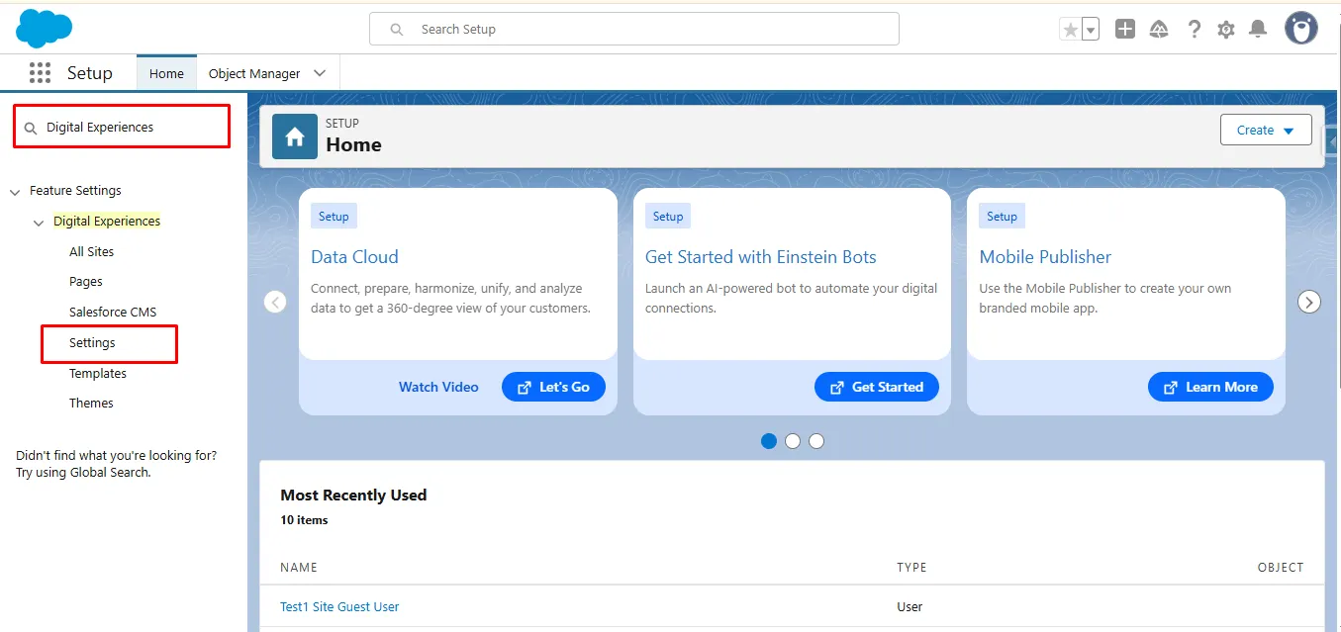Open Settings under Digital Experiences
The width and height of the screenshot is (1341, 632).
tap(92, 342)
